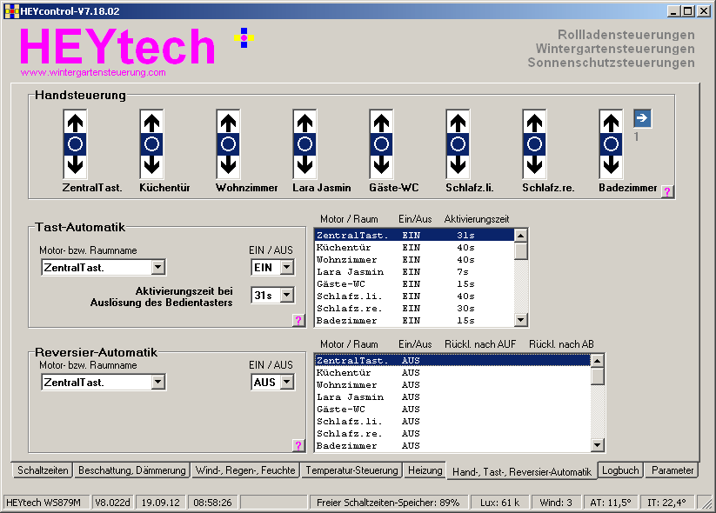716x513 pixels.
Task: Click the Wind: 3 status field
Action: coord(556,503)
